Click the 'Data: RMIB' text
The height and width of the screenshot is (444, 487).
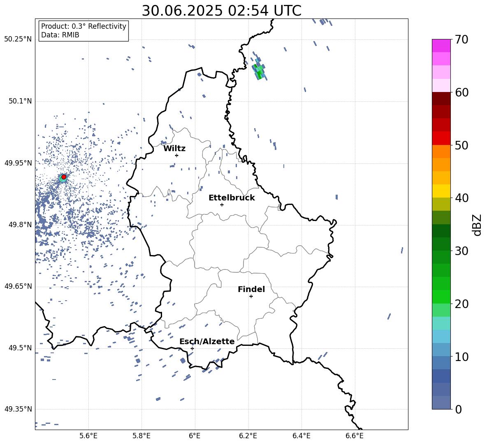point(60,35)
